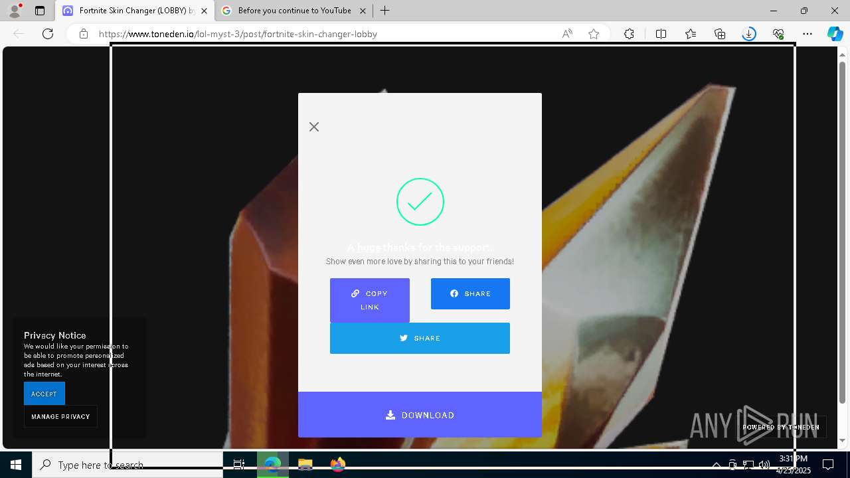Switch to the Before you continue to YouTube tab
The width and height of the screenshot is (850, 478).
[294, 11]
